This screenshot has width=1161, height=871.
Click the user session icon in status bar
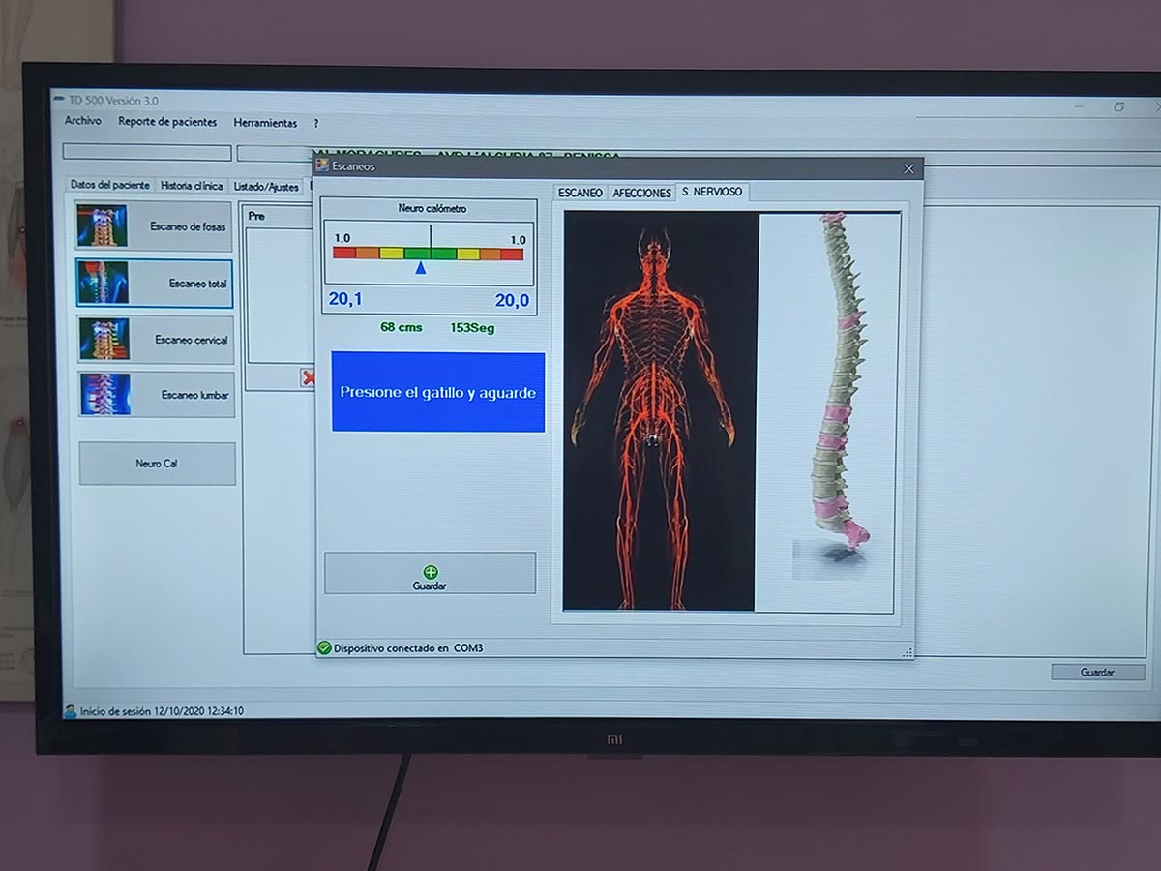(x=71, y=711)
